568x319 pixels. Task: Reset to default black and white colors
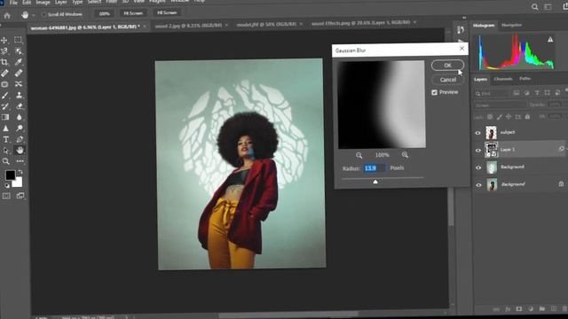6,185
